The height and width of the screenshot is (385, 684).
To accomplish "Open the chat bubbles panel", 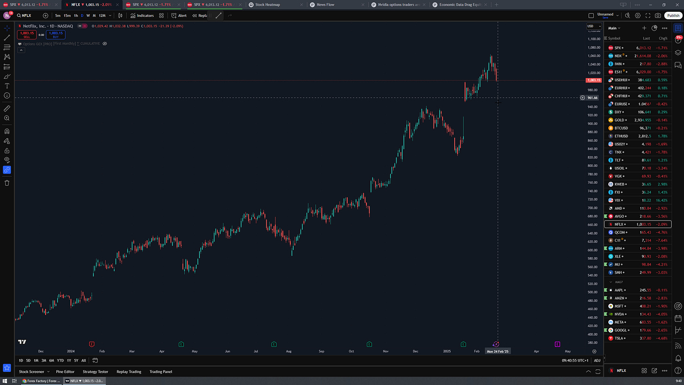I will click(x=678, y=64).
